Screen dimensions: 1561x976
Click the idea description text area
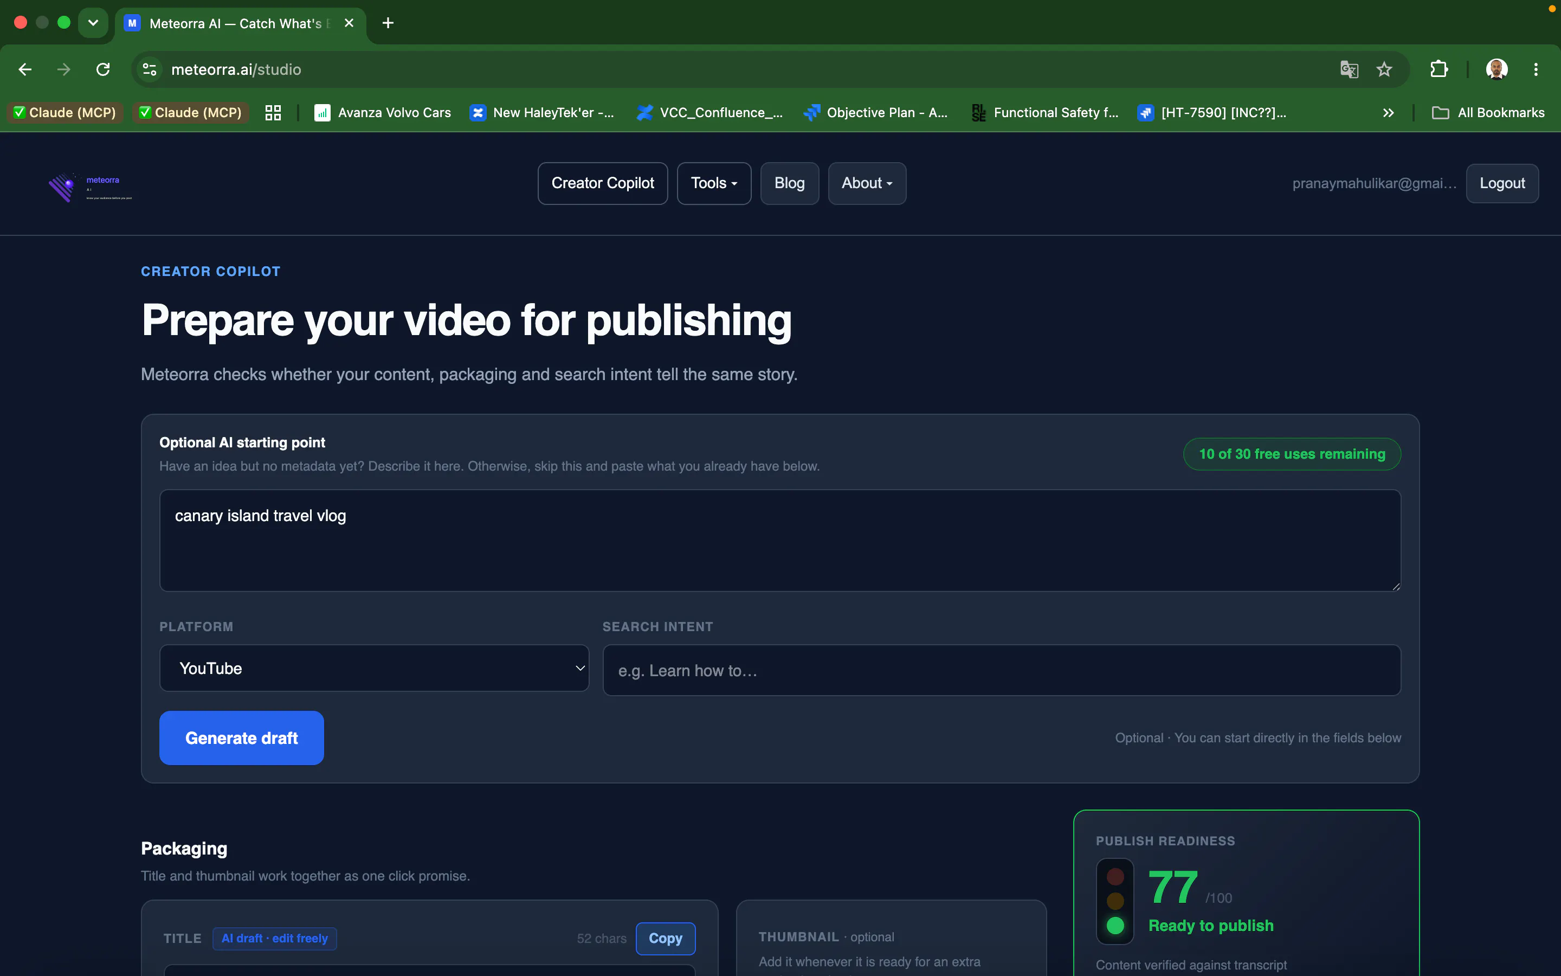pyautogui.click(x=780, y=540)
